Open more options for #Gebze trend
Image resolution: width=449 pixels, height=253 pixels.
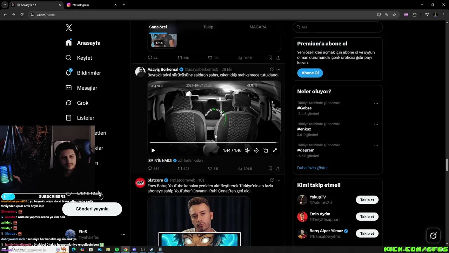[x=376, y=104]
